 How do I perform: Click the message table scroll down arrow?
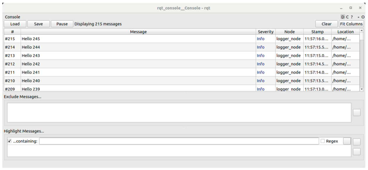click(x=362, y=89)
